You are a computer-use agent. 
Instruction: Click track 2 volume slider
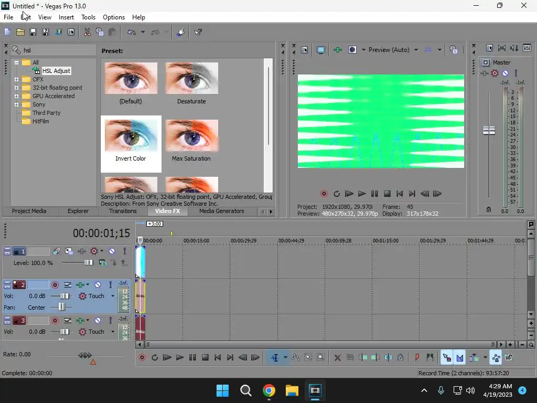[x=64, y=296]
